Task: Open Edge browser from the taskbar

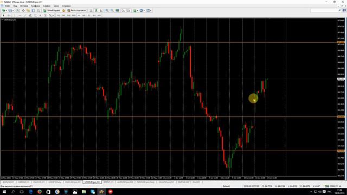Action: pos(30,192)
